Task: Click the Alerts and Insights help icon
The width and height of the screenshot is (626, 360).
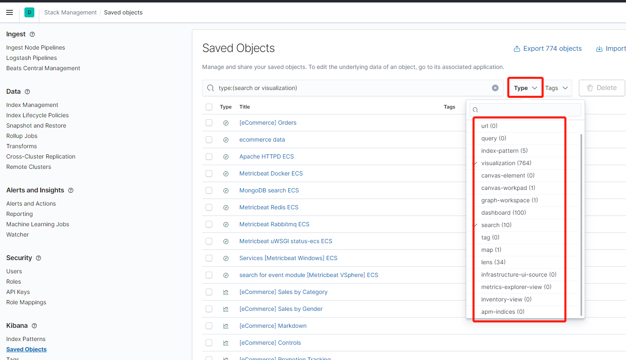Action: pyautogui.click(x=71, y=190)
